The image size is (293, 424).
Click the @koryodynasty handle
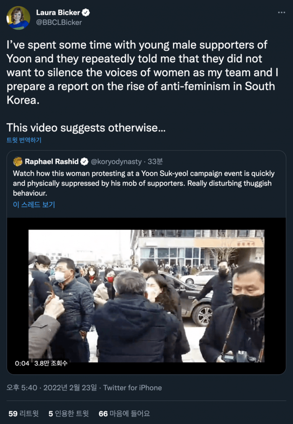116,162
